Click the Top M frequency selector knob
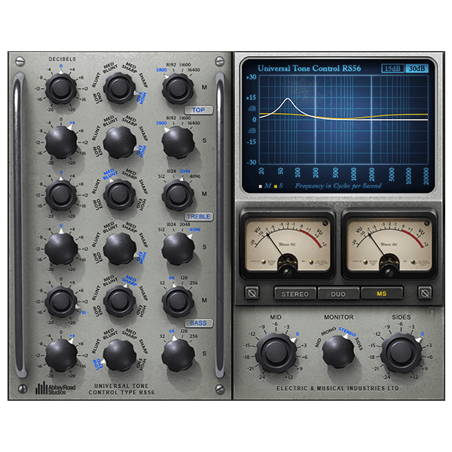452x452 pixels. (x=178, y=89)
